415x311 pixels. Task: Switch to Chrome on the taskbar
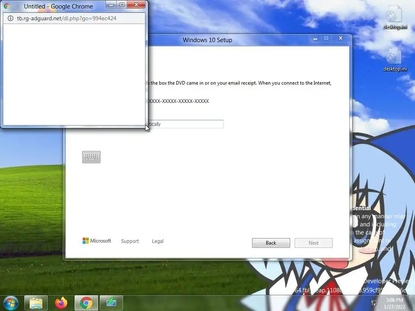[x=86, y=303]
